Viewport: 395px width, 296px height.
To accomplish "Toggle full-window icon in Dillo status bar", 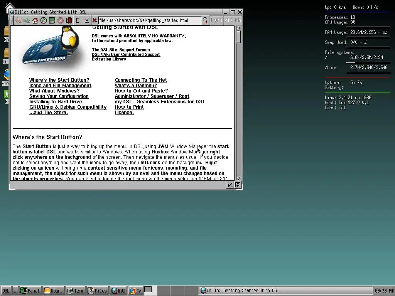I will tap(238, 185).
